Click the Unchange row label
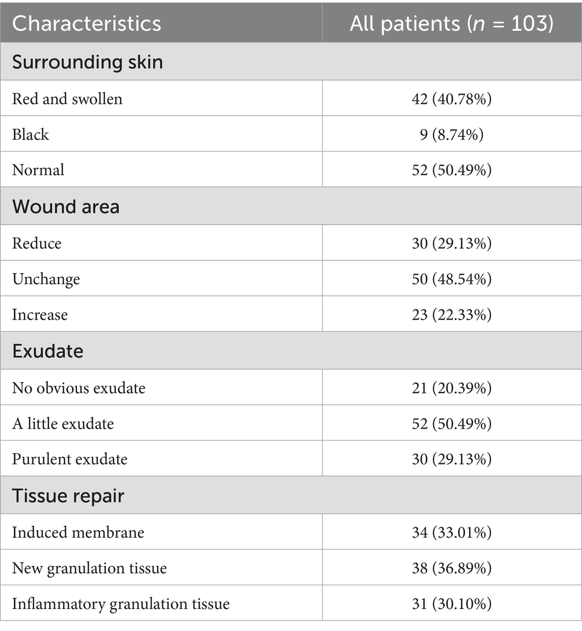 click(x=46, y=279)
